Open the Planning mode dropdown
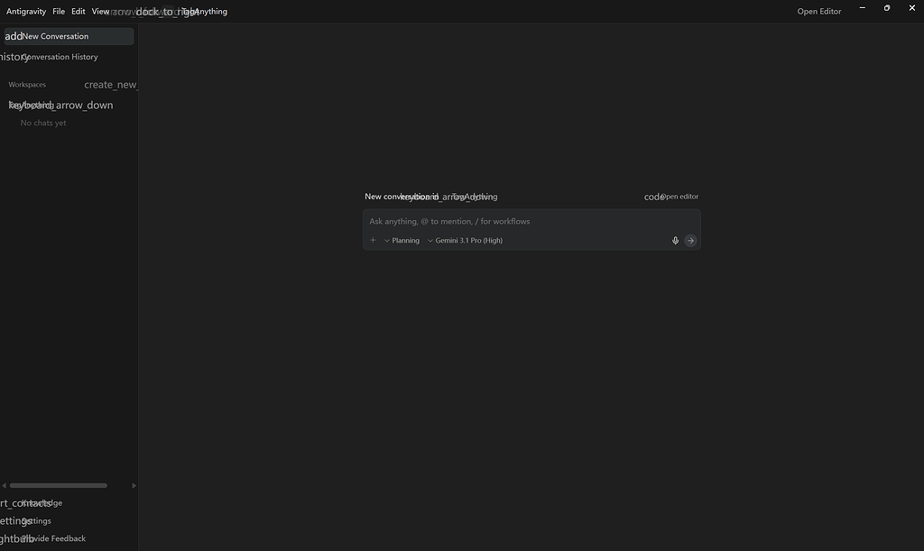 [402, 240]
